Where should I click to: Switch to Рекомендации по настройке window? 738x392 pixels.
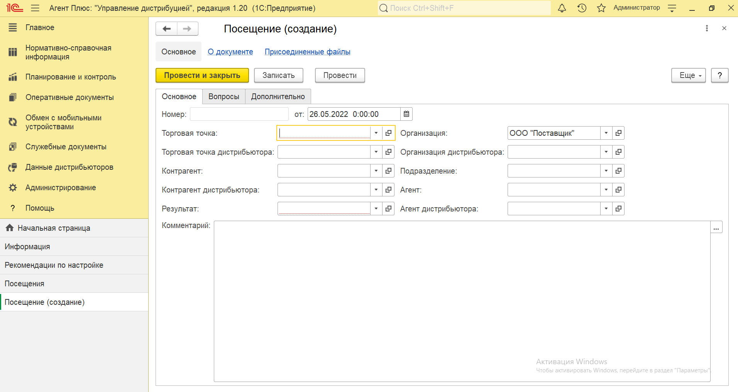coord(74,265)
